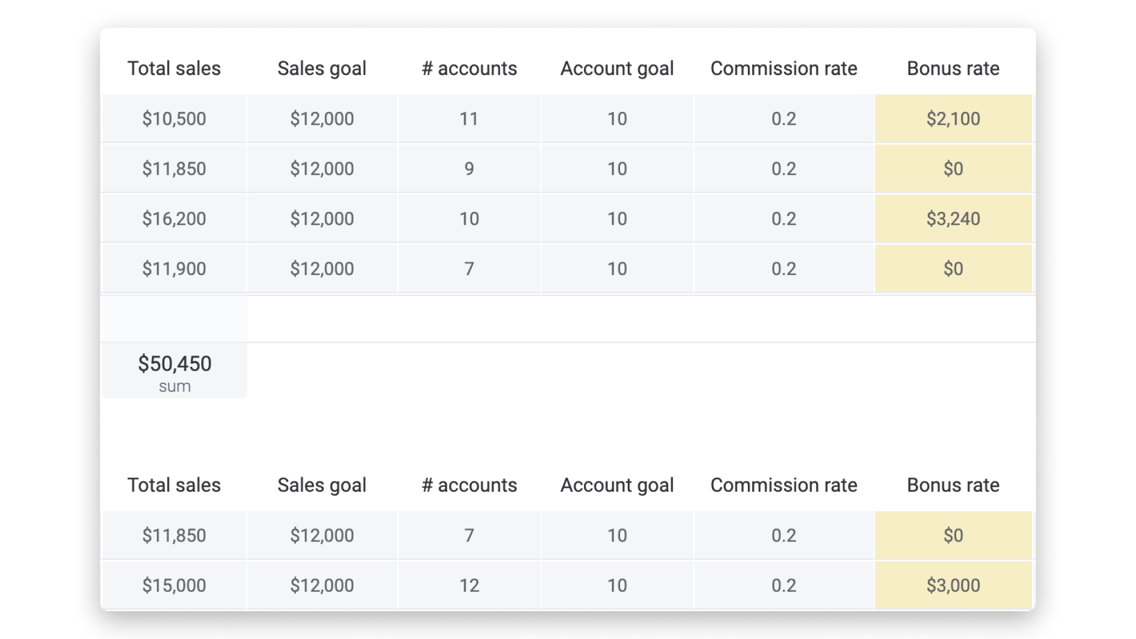Screen dimensions: 1136x639
Task: Click the # accounts cell showing 11
Action: click(x=469, y=118)
